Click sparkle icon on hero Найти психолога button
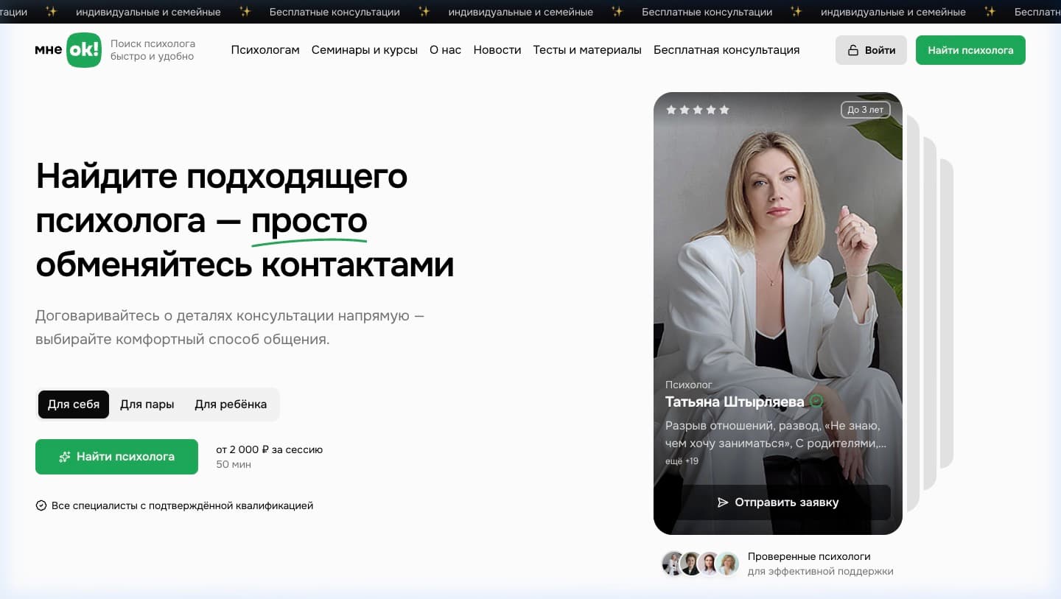 click(x=65, y=457)
